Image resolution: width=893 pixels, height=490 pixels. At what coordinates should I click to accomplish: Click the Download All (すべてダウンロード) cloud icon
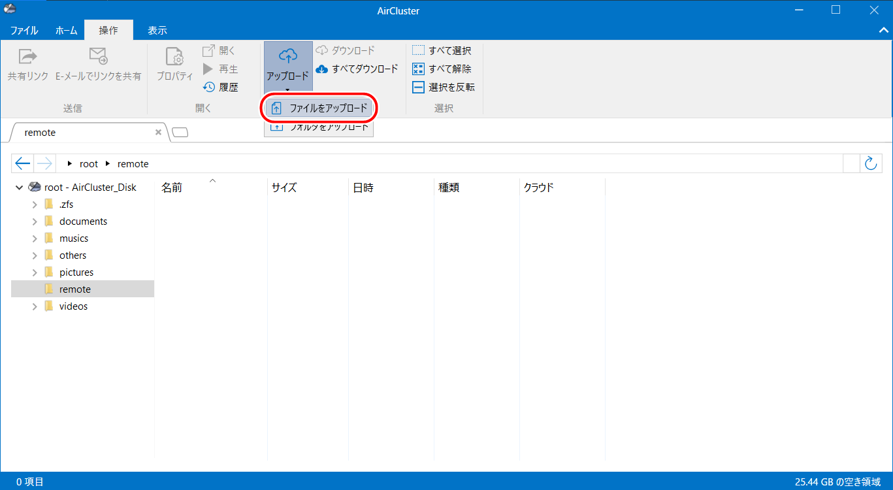(322, 69)
